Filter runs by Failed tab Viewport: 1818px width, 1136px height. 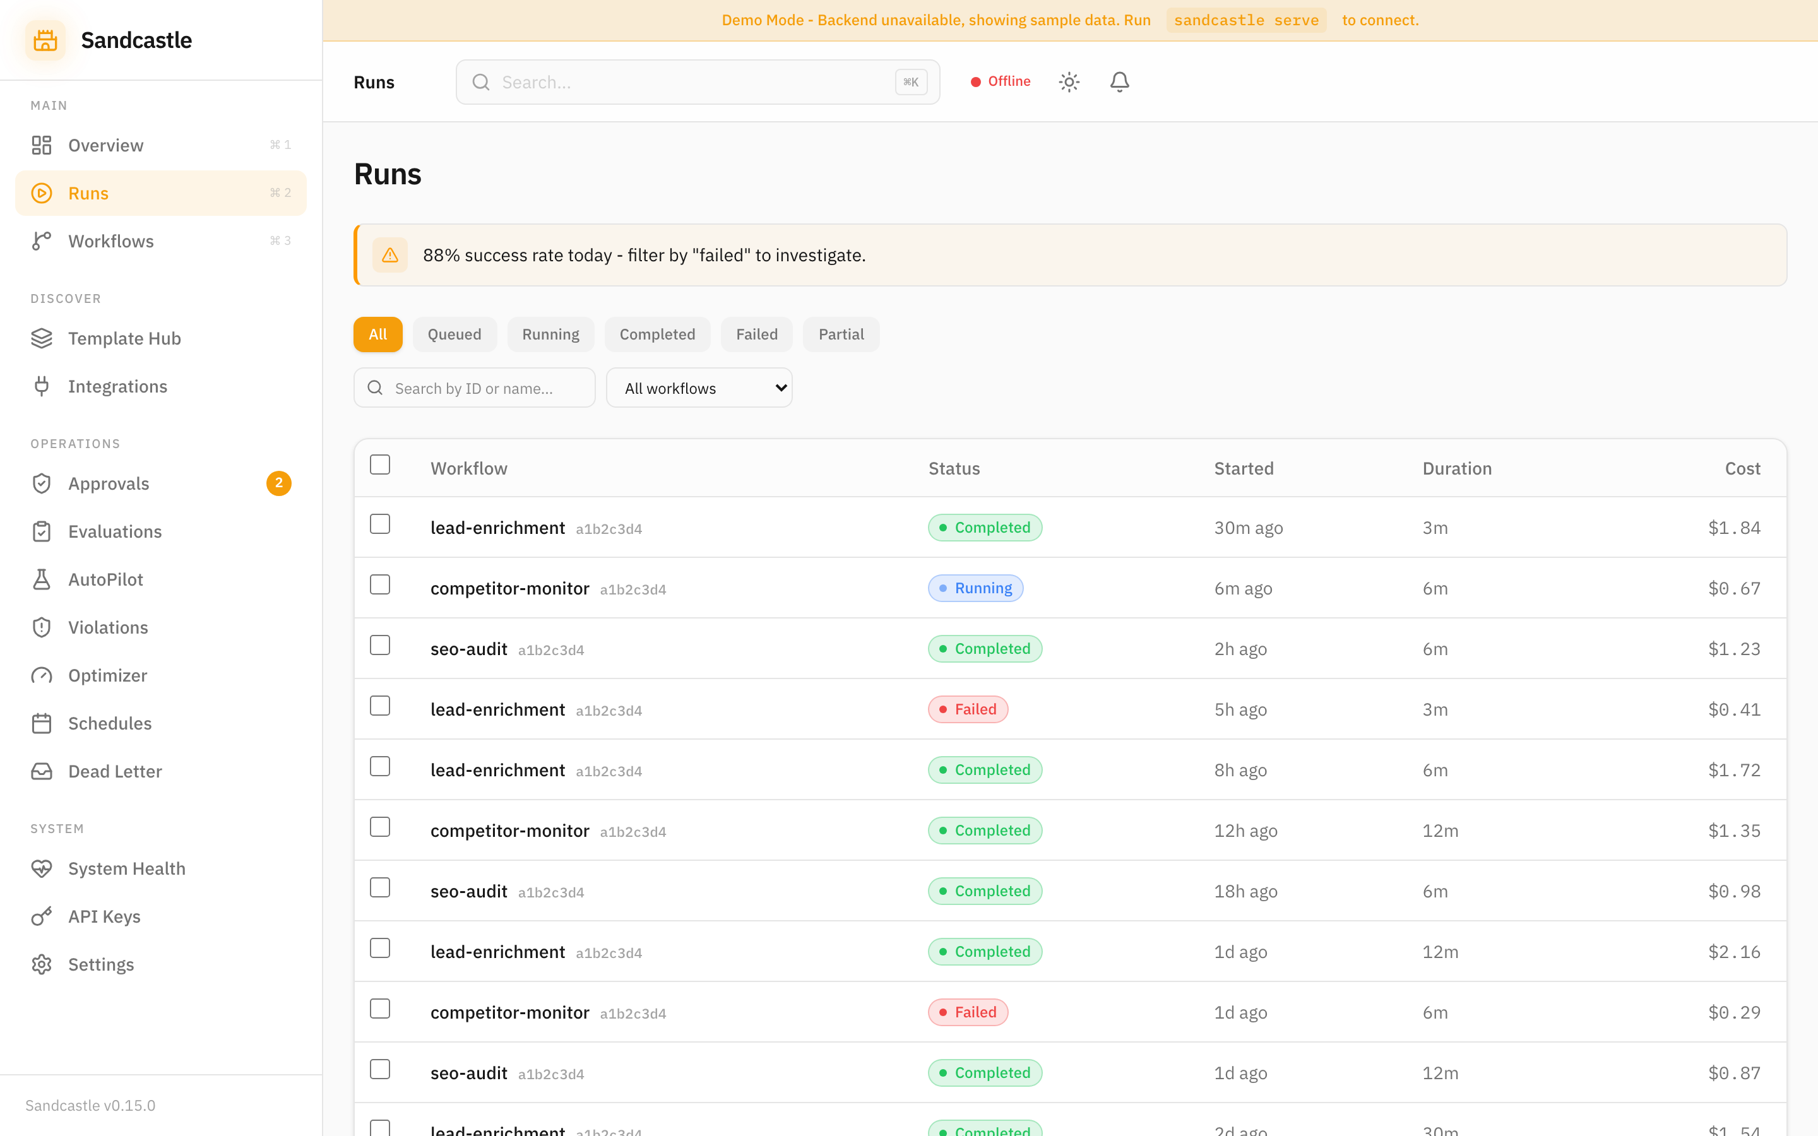point(756,334)
